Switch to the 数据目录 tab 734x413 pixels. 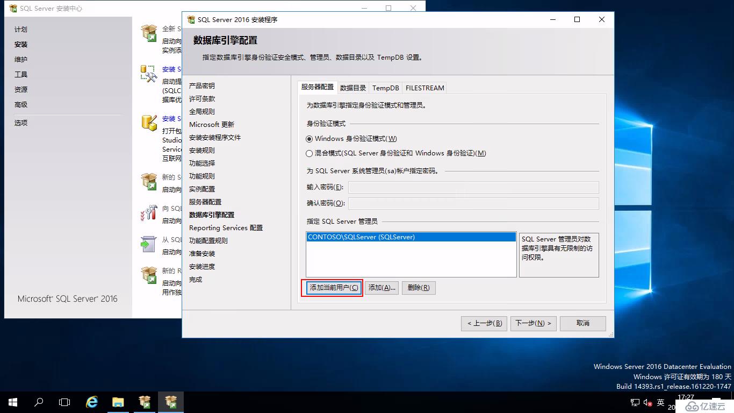353,88
